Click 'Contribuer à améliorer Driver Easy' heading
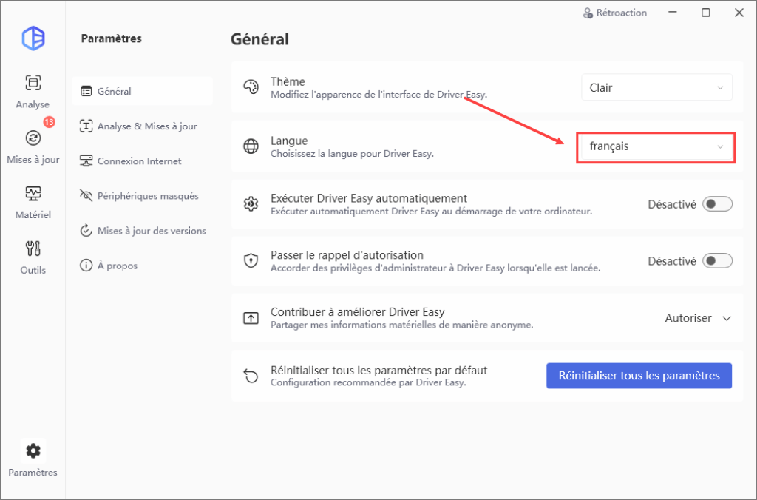 point(357,311)
